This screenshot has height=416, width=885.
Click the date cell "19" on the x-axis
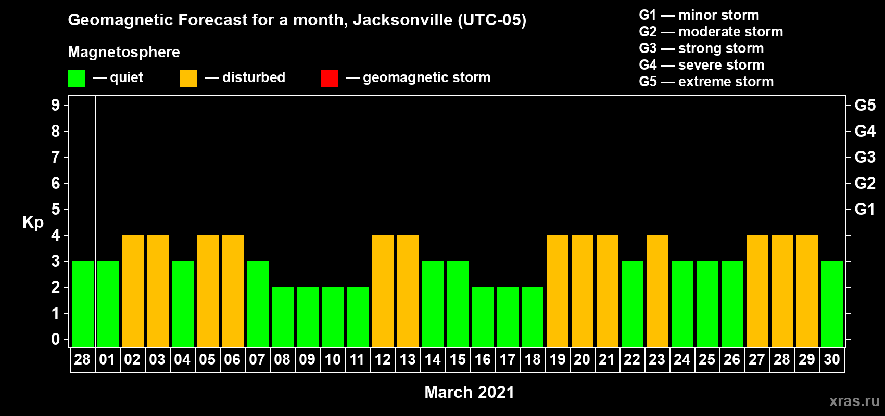pos(558,360)
